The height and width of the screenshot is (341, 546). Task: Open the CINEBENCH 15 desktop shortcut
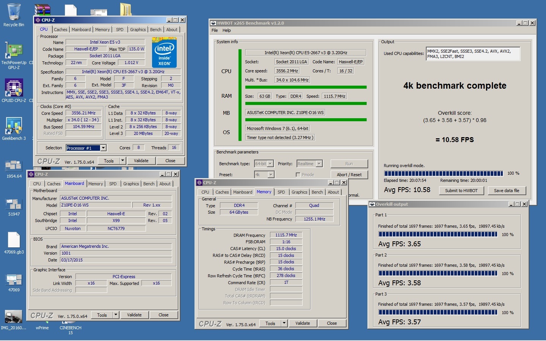tap(71, 327)
